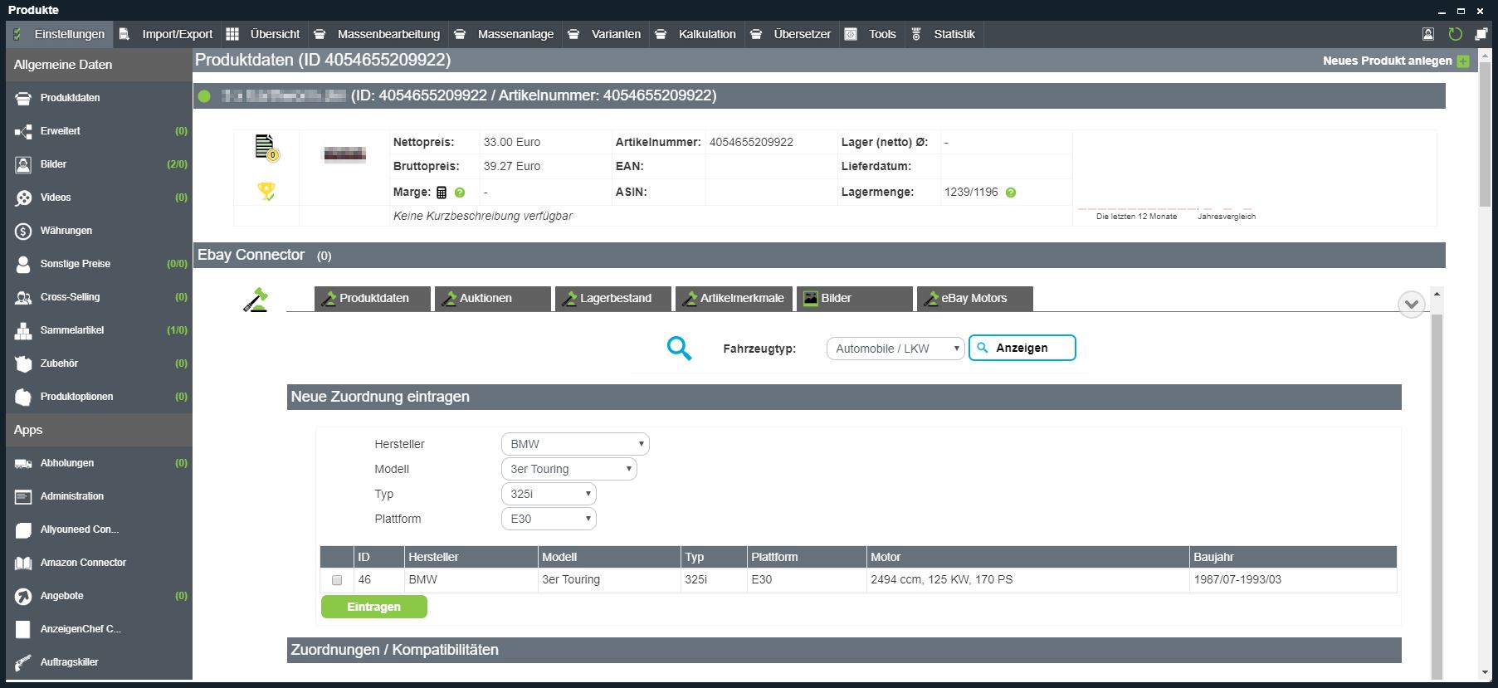Collapse eBay section with round chevron button
The width and height of the screenshot is (1498, 688).
point(1411,305)
